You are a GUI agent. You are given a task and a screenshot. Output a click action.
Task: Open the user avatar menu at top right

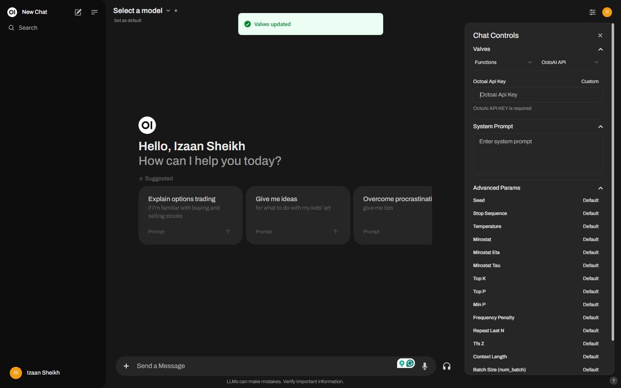607,12
